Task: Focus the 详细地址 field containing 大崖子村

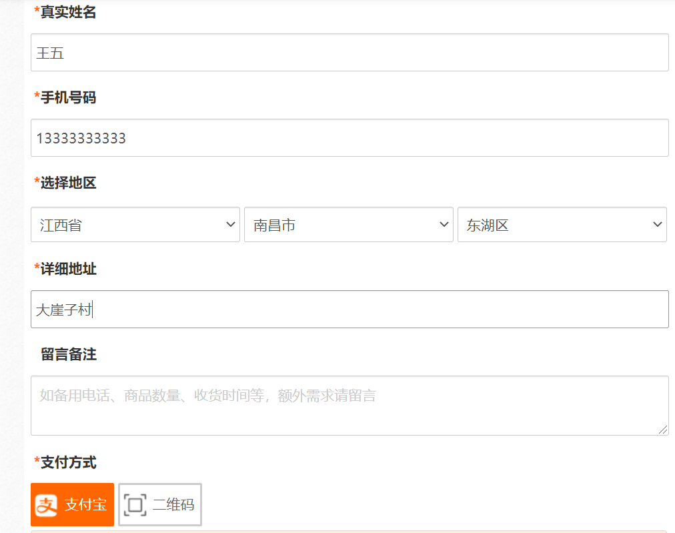Action: point(350,309)
